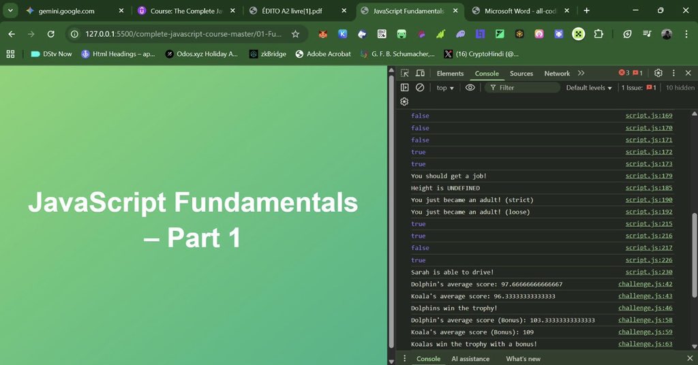Clear the console output
Viewport: 698px width, 365px height.
click(419, 88)
